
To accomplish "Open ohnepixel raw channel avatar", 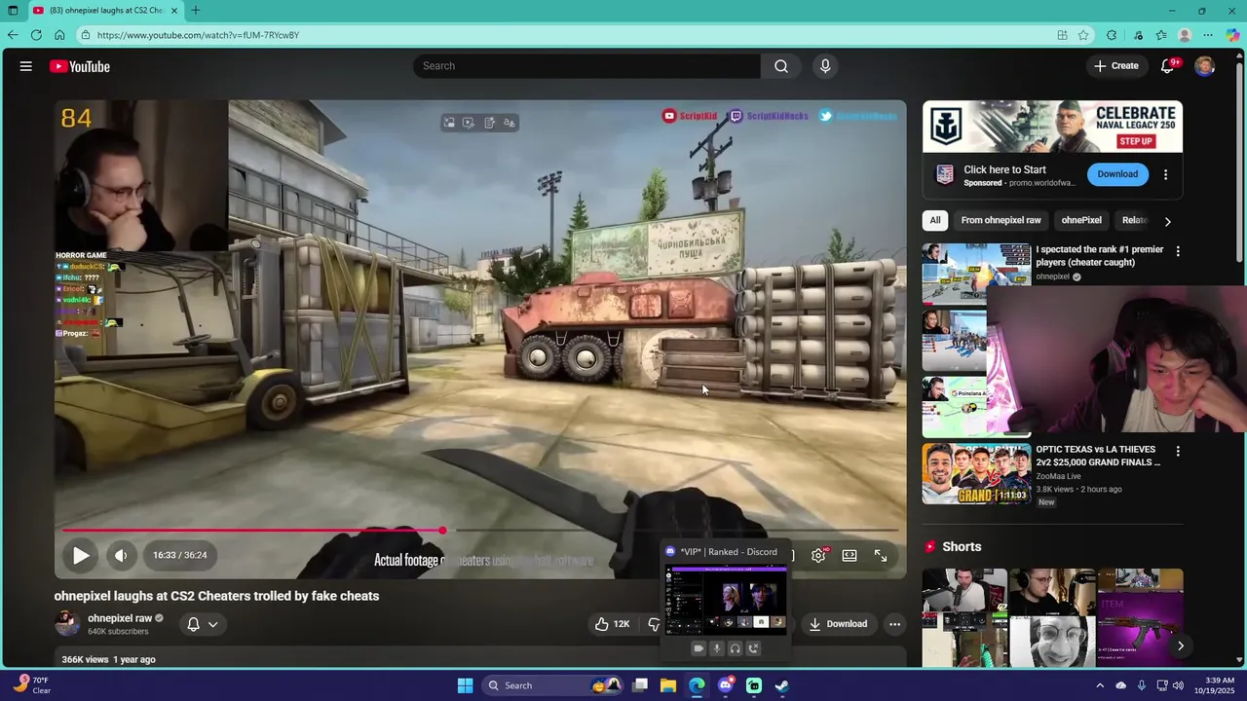I will point(67,624).
